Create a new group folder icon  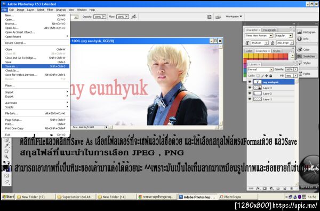[278, 189]
